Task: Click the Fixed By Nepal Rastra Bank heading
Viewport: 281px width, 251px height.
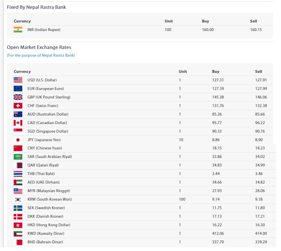Action: [x=36, y=7]
